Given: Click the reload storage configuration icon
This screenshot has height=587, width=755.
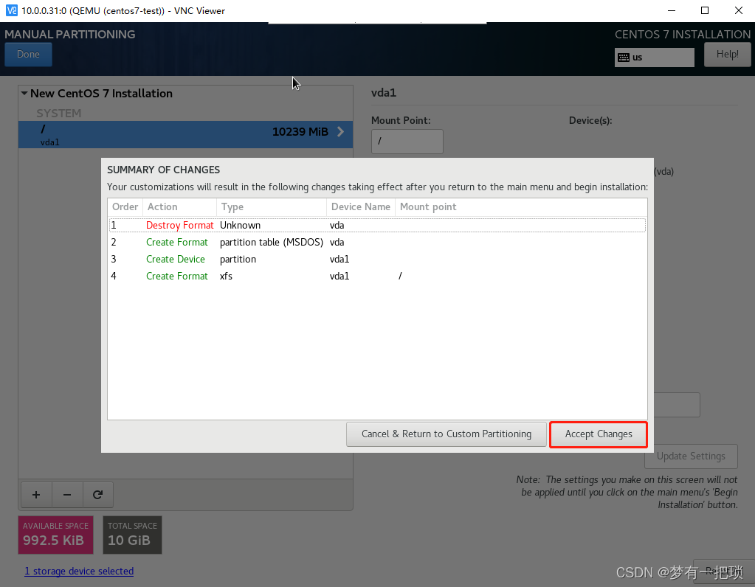Looking at the screenshot, I should 97,495.
